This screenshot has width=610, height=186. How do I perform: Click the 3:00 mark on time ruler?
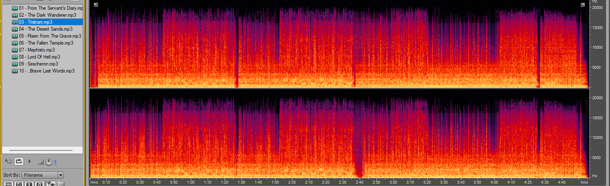394,182
